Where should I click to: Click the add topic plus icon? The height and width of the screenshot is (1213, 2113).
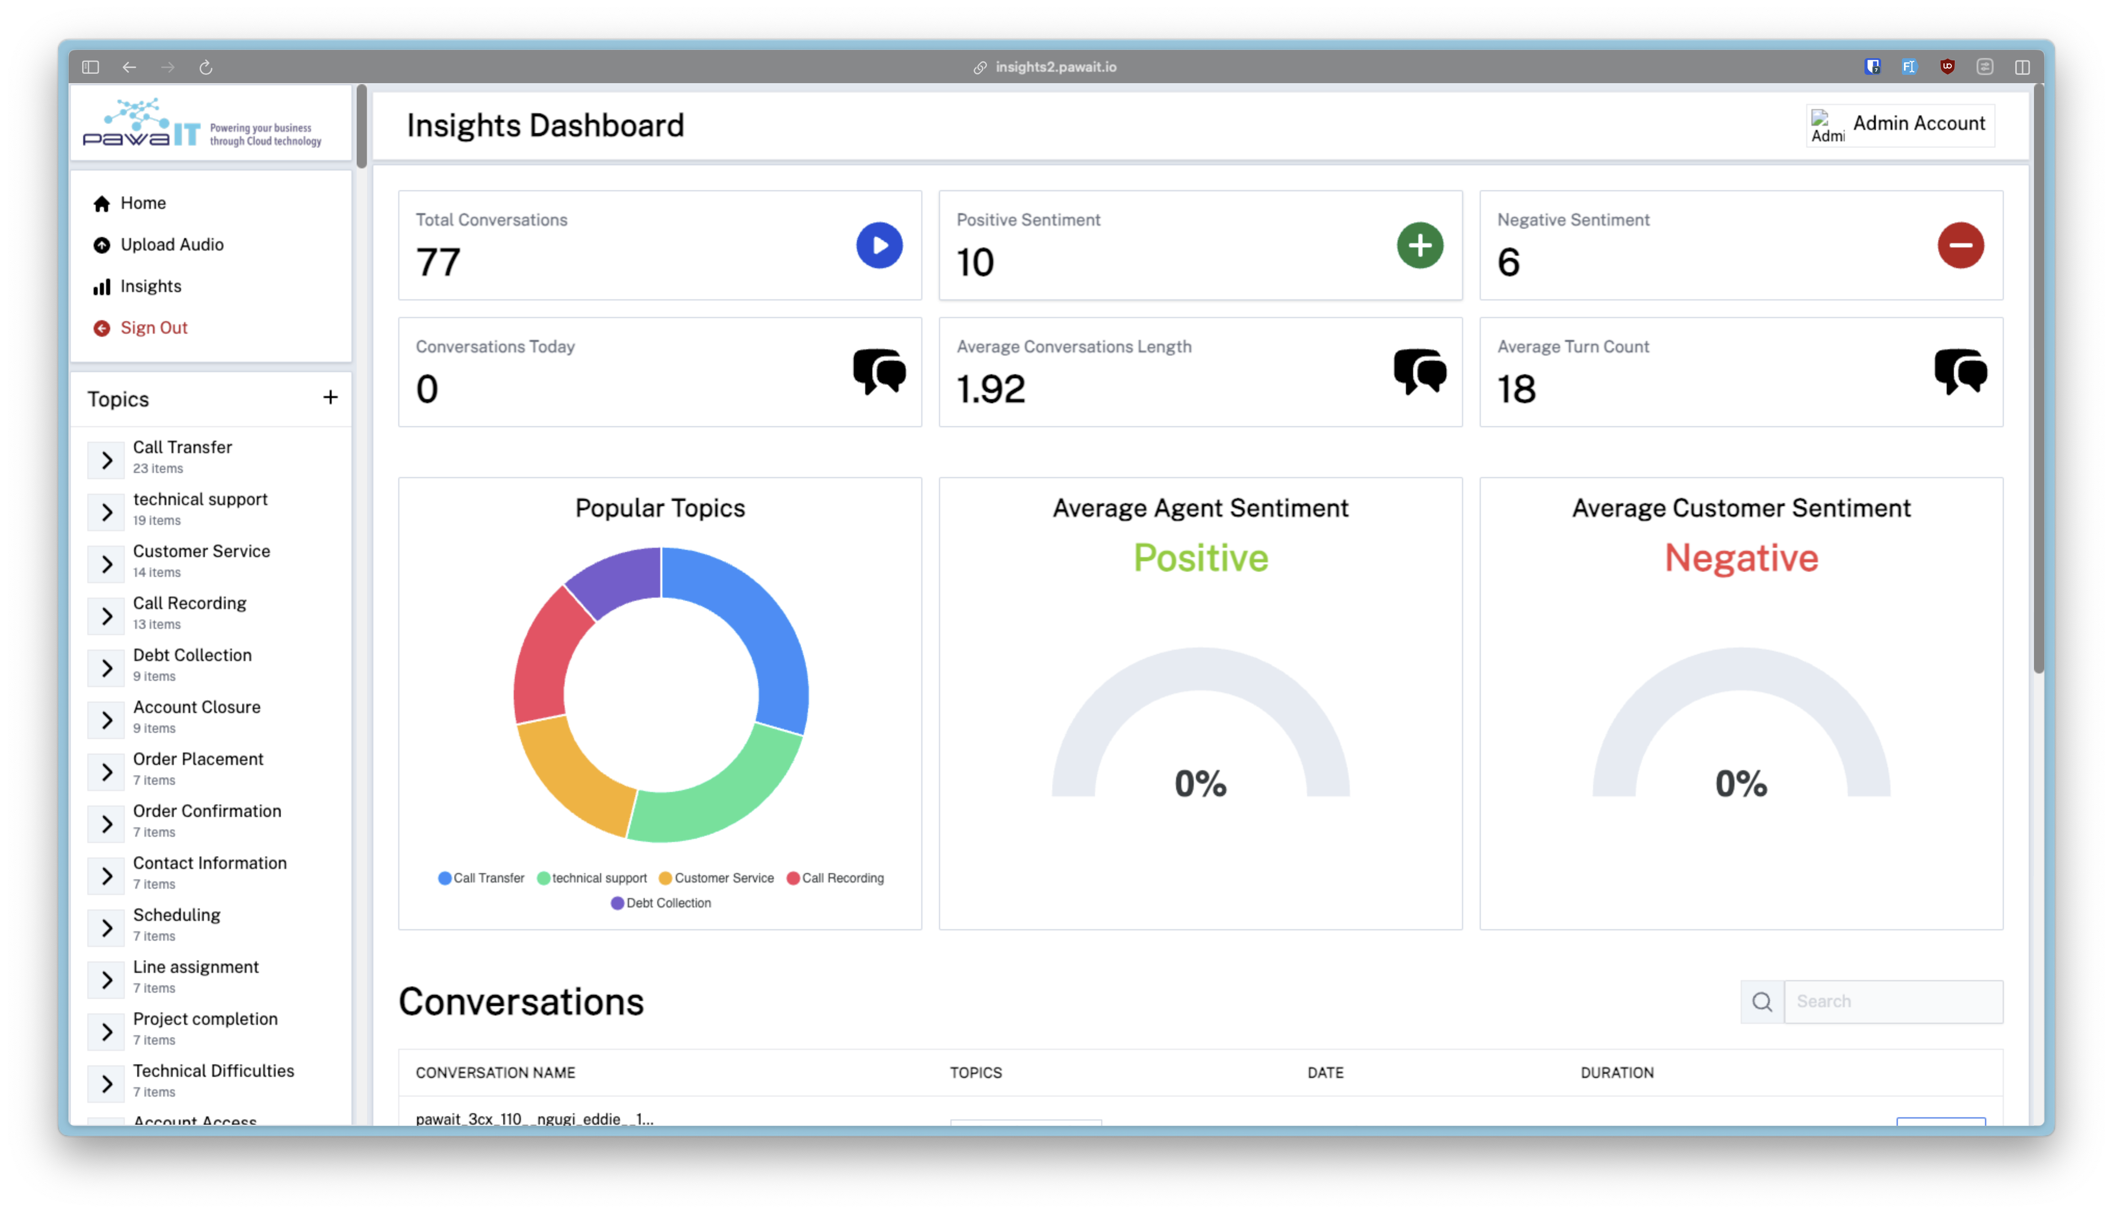(x=330, y=398)
